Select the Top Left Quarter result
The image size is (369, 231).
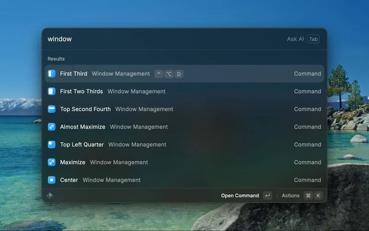[184, 144]
